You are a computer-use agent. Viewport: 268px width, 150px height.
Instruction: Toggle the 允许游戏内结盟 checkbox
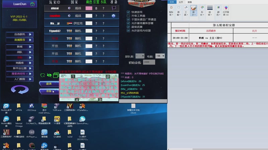[x=128, y=31]
